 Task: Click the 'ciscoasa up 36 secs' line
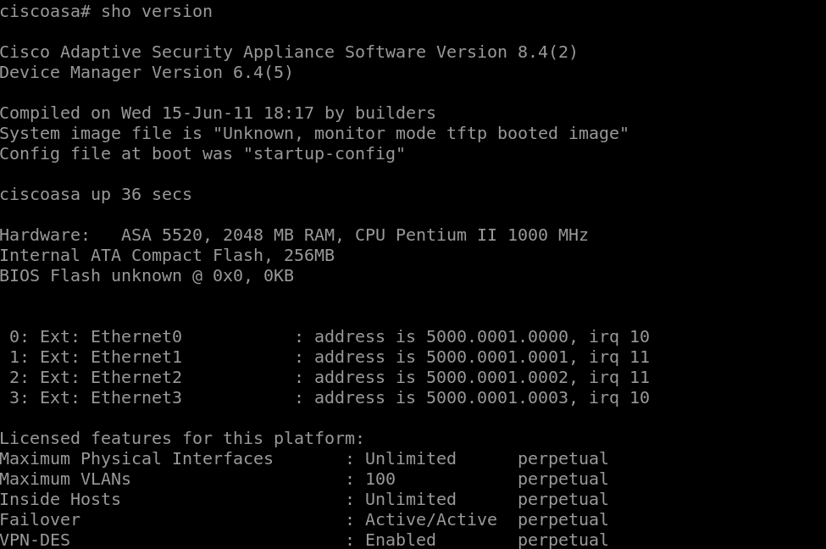click(96, 194)
